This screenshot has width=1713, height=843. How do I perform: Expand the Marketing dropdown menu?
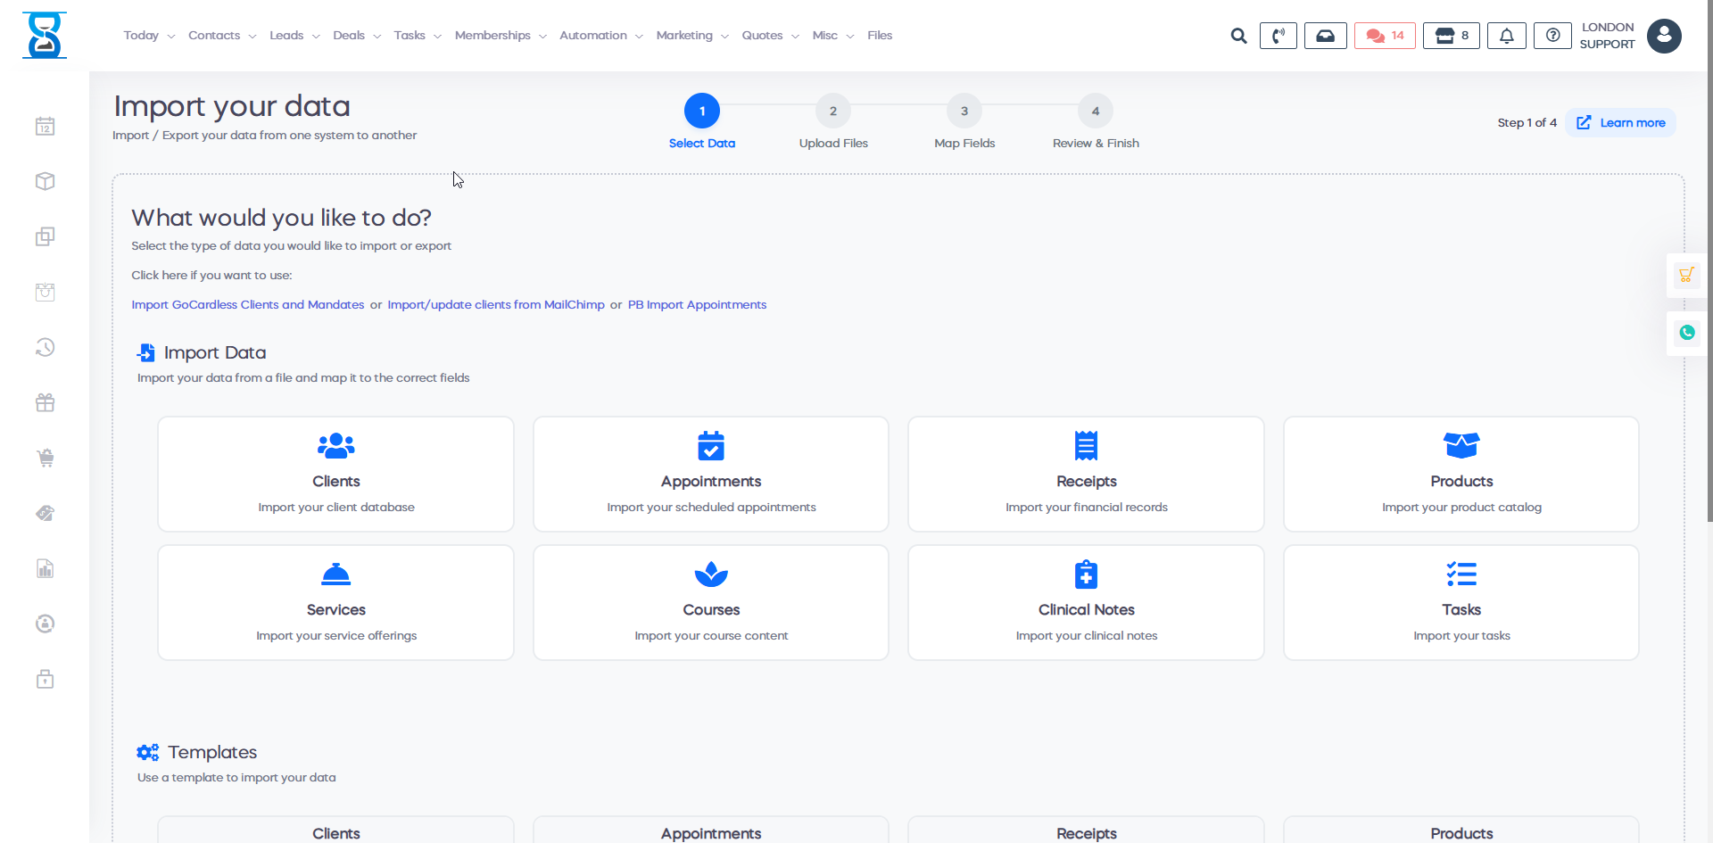click(692, 36)
